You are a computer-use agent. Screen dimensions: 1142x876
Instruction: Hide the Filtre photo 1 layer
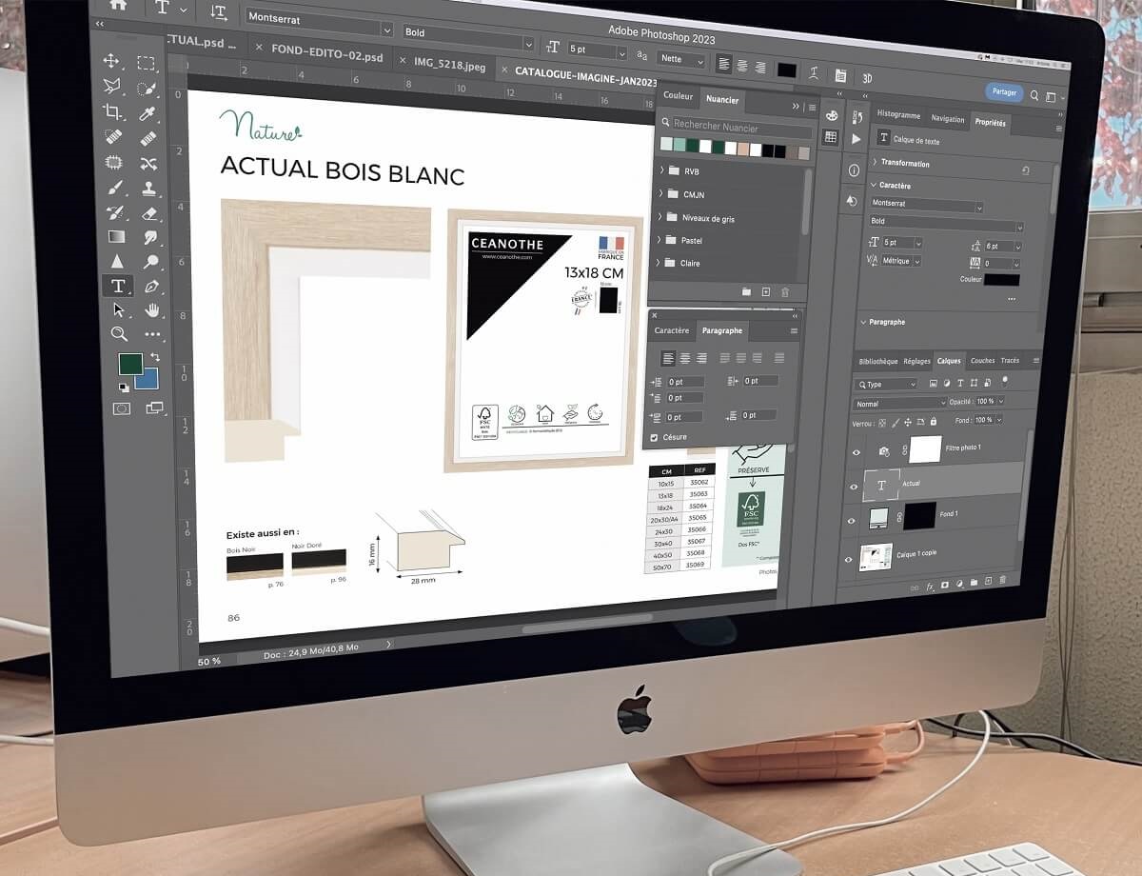pos(856,451)
